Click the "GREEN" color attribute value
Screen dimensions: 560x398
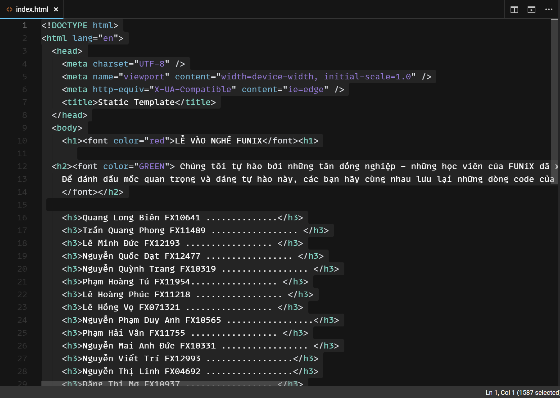coord(151,167)
